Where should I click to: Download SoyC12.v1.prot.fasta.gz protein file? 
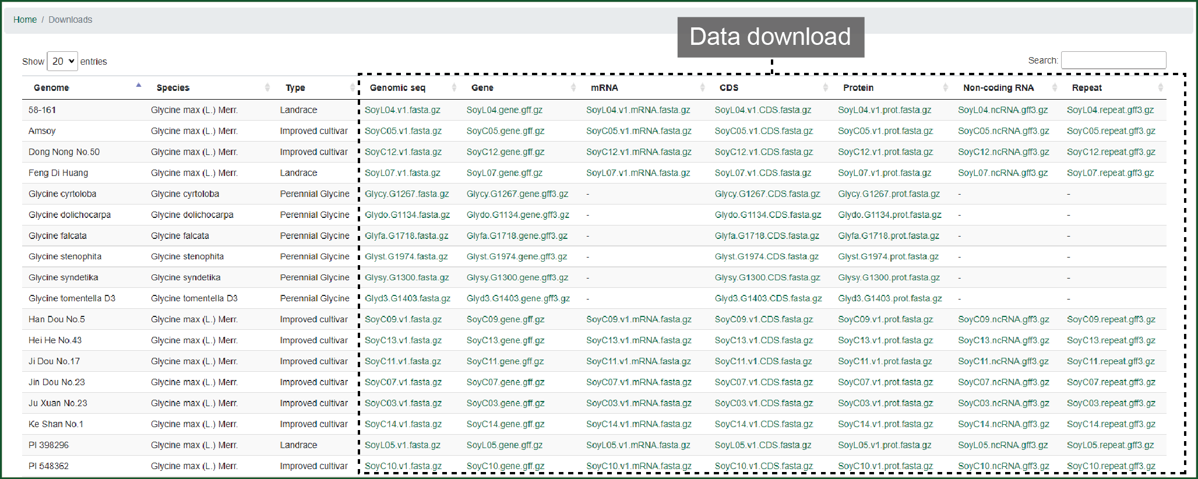pyautogui.click(x=885, y=152)
